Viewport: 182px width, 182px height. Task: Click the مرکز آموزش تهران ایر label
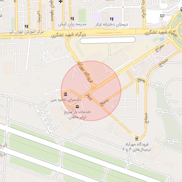point(27,32)
